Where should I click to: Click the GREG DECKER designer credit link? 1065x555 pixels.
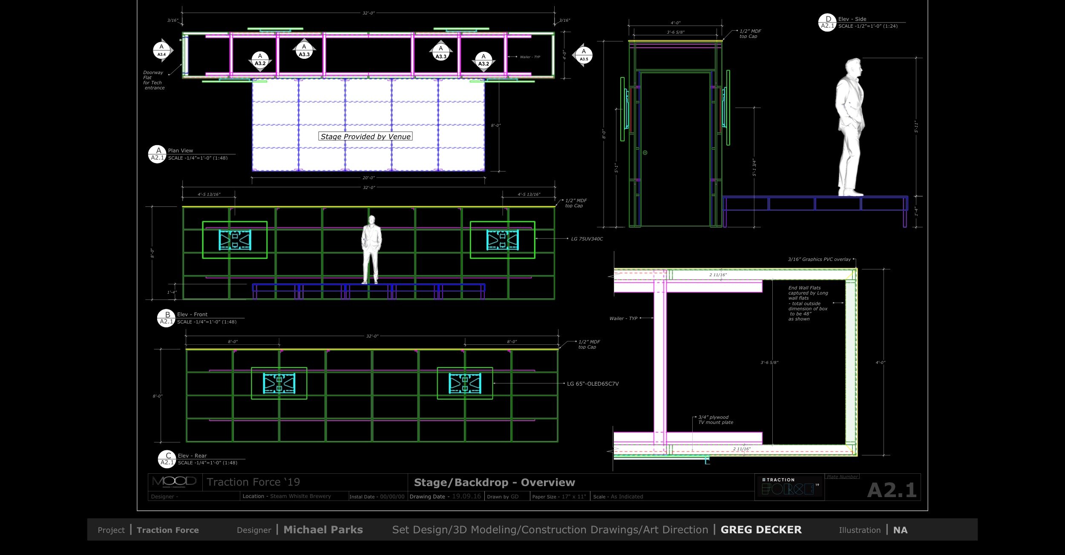click(x=761, y=530)
